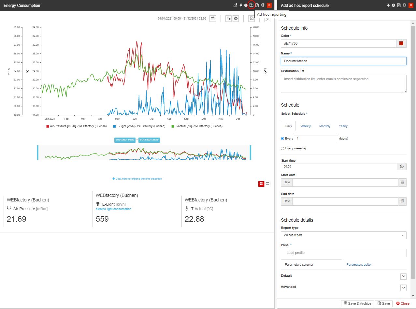Toggle Air-Pressure series in chart legend
Image resolution: width=416 pixels, height=309 pixels.
tap(76, 126)
